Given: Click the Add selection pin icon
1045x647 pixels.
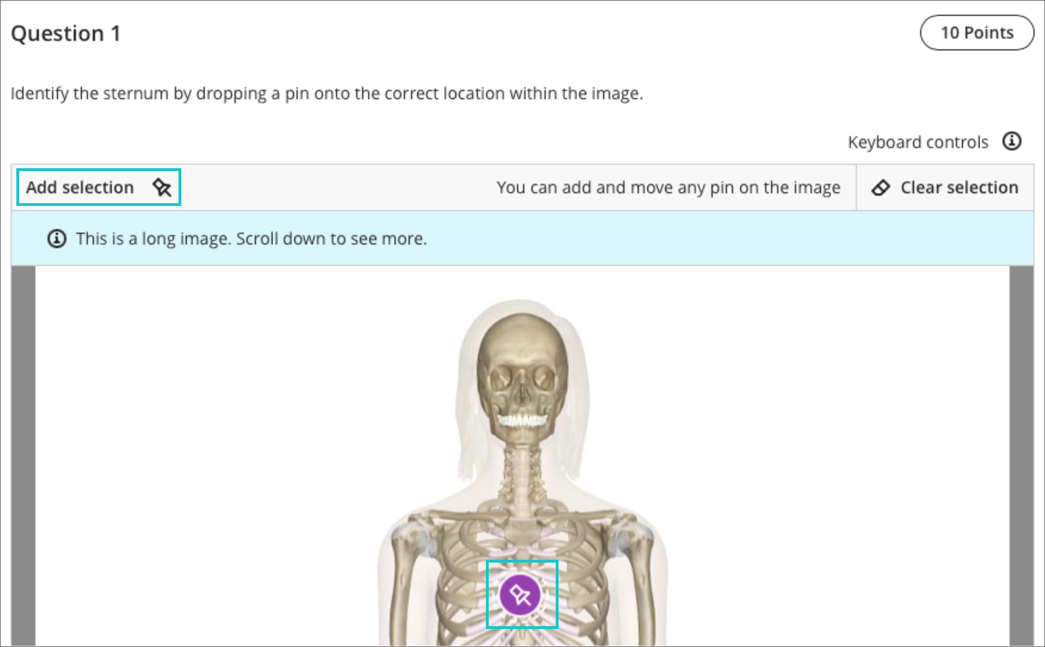Looking at the screenshot, I should [162, 187].
